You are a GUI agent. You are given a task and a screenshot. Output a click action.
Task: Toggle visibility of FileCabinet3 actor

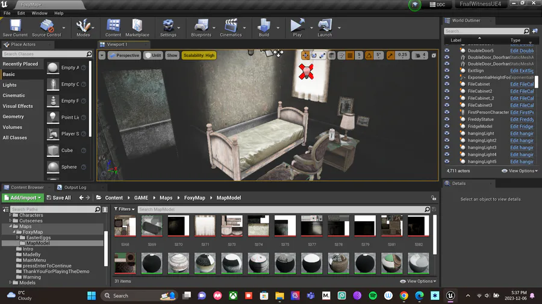447,105
